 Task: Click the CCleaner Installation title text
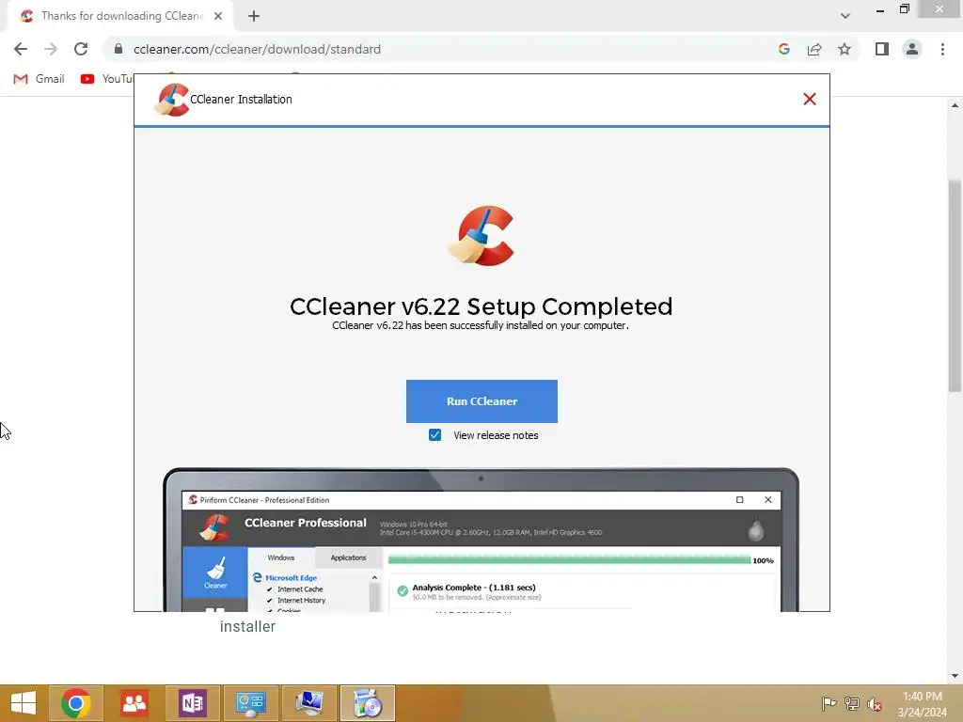[x=241, y=100]
